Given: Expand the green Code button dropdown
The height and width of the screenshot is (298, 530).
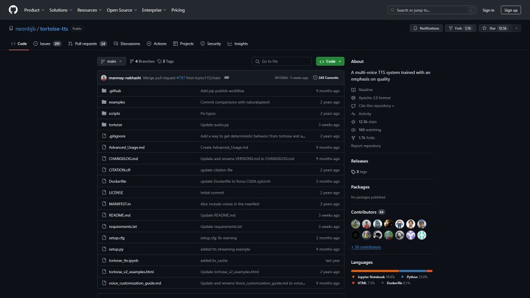Looking at the screenshot, I should [330, 61].
